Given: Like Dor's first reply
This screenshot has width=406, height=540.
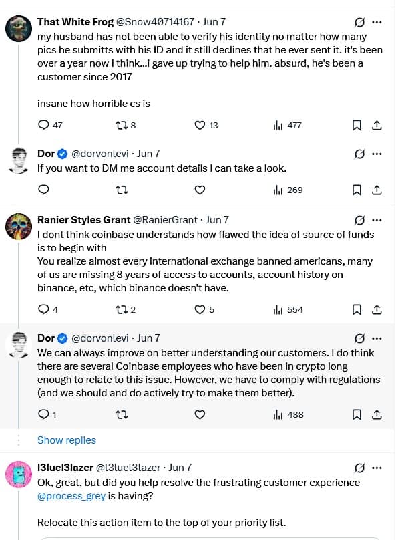Looking at the screenshot, I should click(199, 190).
